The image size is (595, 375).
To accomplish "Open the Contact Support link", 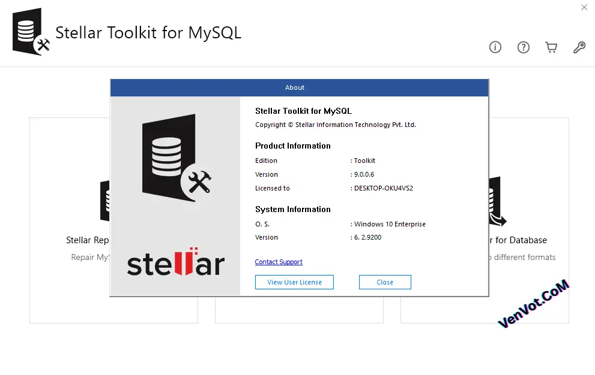I will [279, 262].
